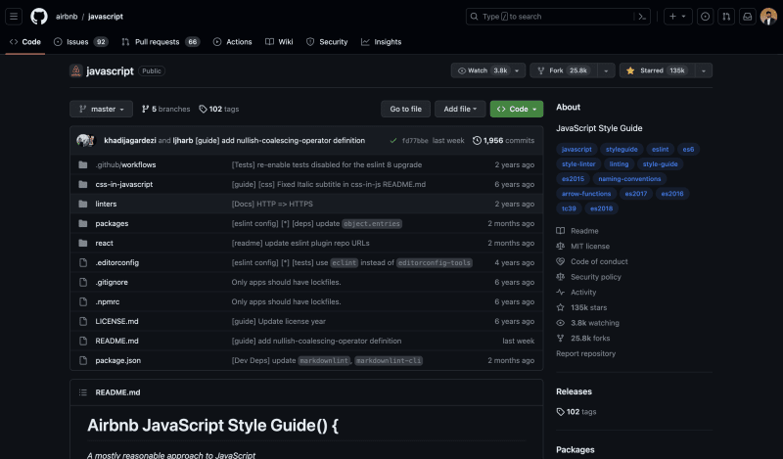Open the command palette icon in the search bar
The height and width of the screenshot is (459, 783).
[x=642, y=17]
